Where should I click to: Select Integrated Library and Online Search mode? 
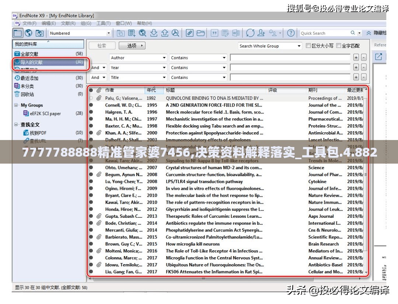(39, 33)
